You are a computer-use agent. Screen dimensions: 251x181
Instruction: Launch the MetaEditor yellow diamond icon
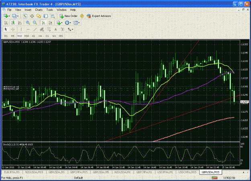point(82,16)
